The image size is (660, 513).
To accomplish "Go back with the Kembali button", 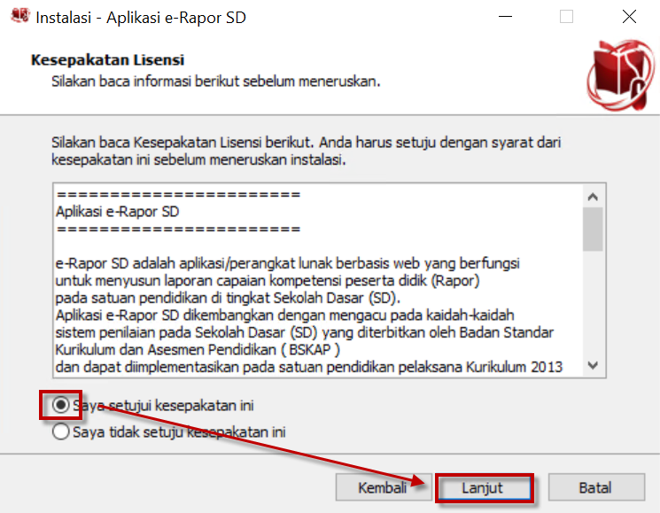I will click(x=382, y=488).
